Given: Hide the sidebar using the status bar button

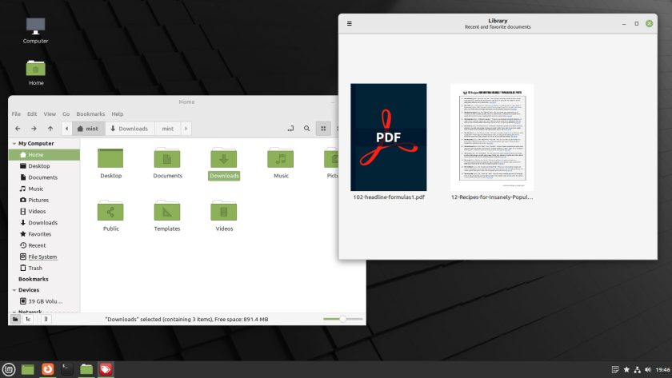Looking at the screenshot, I should tap(46, 320).
